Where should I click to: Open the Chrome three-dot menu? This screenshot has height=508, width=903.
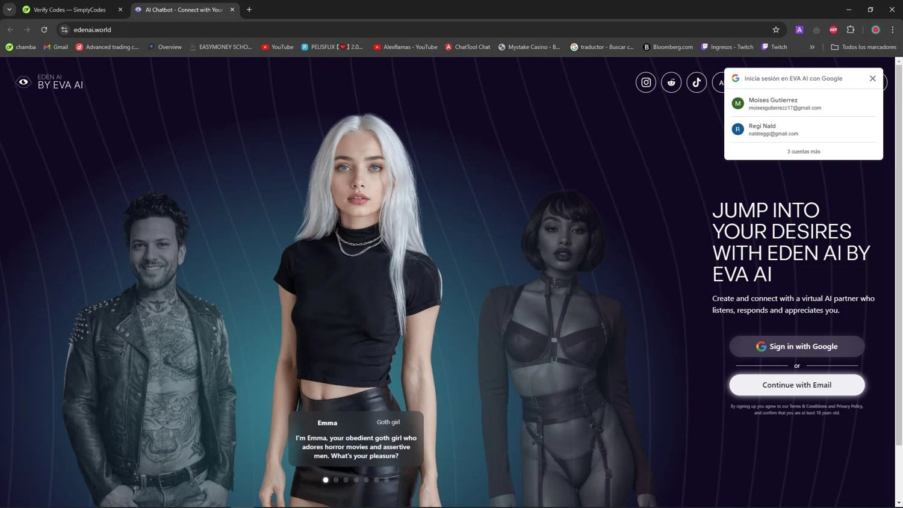click(892, 29)
